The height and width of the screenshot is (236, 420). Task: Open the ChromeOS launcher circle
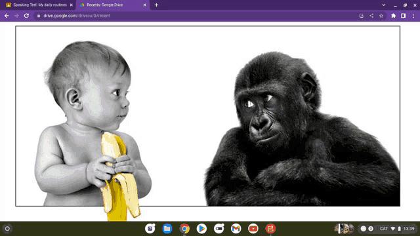point(7,229)
